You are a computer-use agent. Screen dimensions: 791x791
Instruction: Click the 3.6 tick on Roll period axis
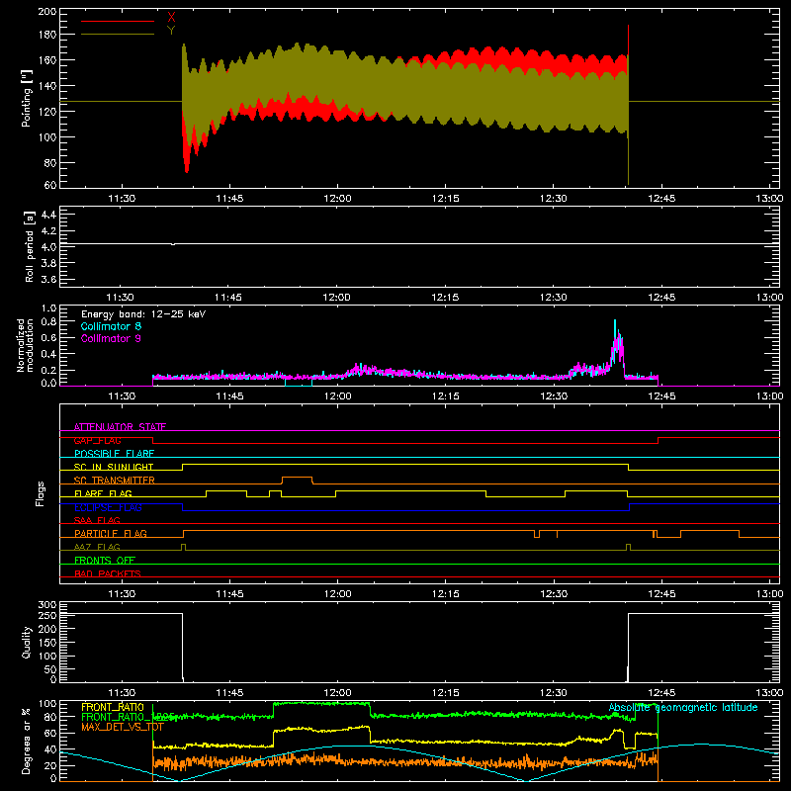[x=48, y=279]
